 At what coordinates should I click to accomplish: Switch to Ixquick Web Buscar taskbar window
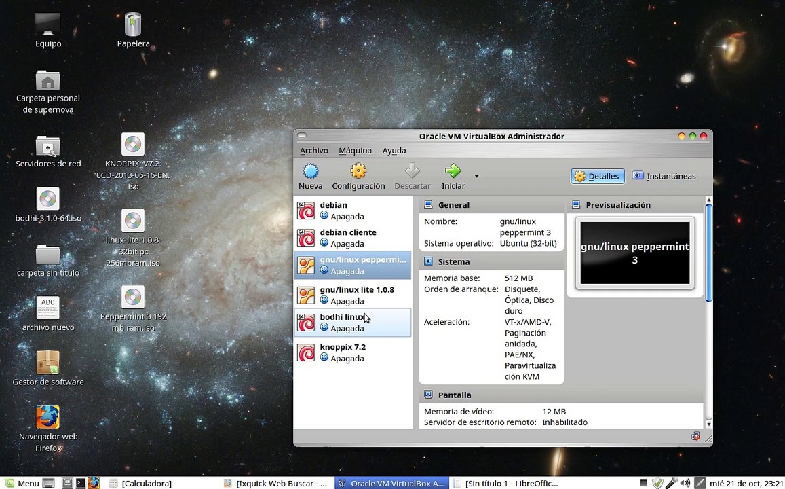point(276,483)
